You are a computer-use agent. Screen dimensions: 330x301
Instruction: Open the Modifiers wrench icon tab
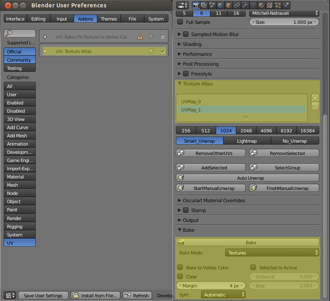click(245, 5)
